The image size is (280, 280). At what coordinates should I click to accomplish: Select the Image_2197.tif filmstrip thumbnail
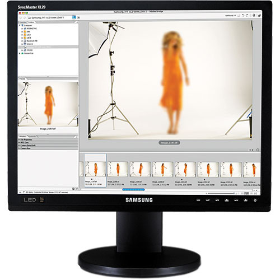pos(95,169)
